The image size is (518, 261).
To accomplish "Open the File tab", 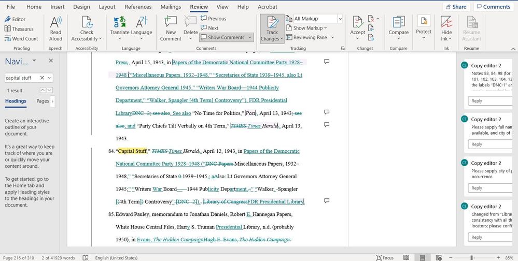I will [x=10, y=7].
